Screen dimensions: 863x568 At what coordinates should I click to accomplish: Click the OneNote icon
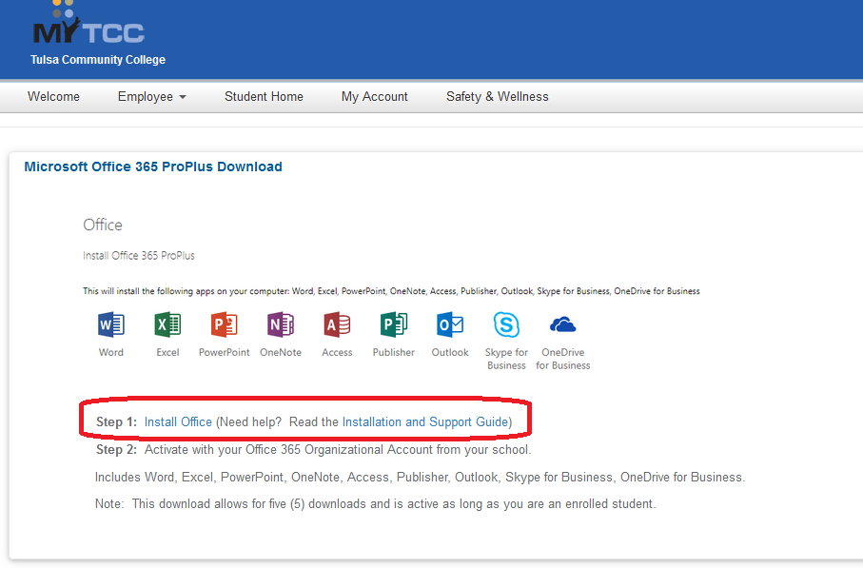pos(281,324)
